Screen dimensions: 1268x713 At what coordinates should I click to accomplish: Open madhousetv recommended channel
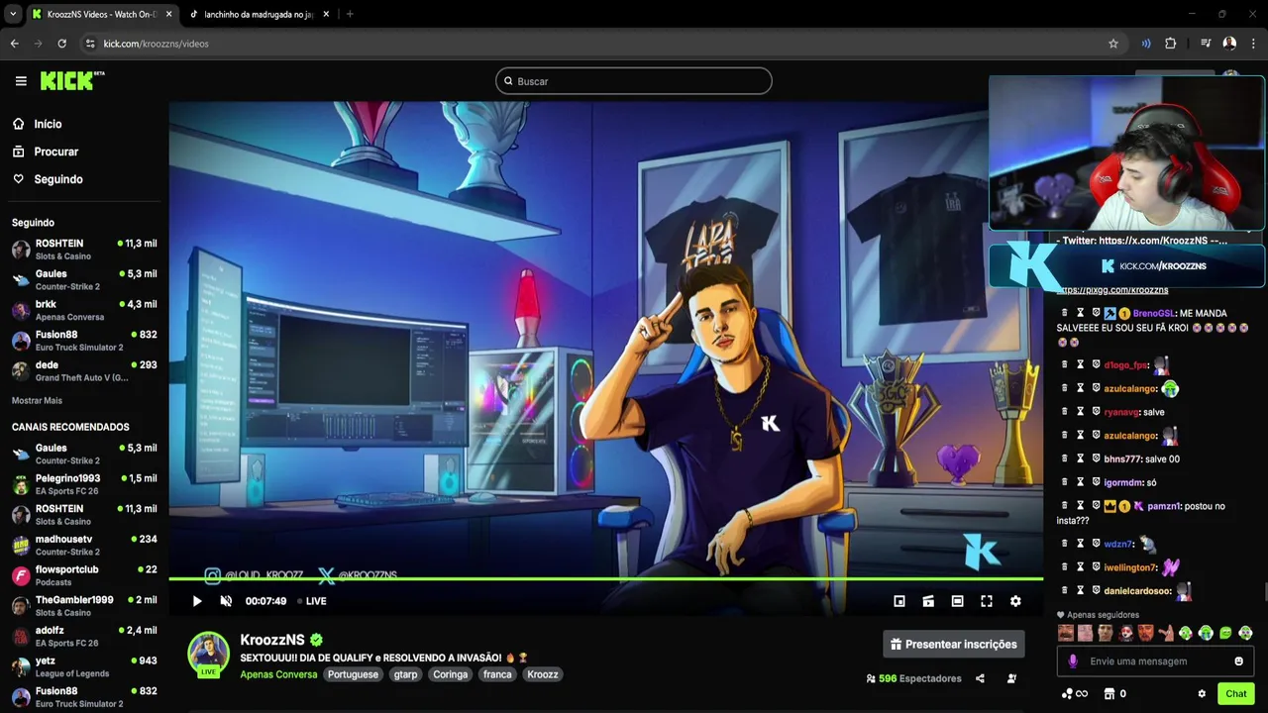tap(83, 545)
